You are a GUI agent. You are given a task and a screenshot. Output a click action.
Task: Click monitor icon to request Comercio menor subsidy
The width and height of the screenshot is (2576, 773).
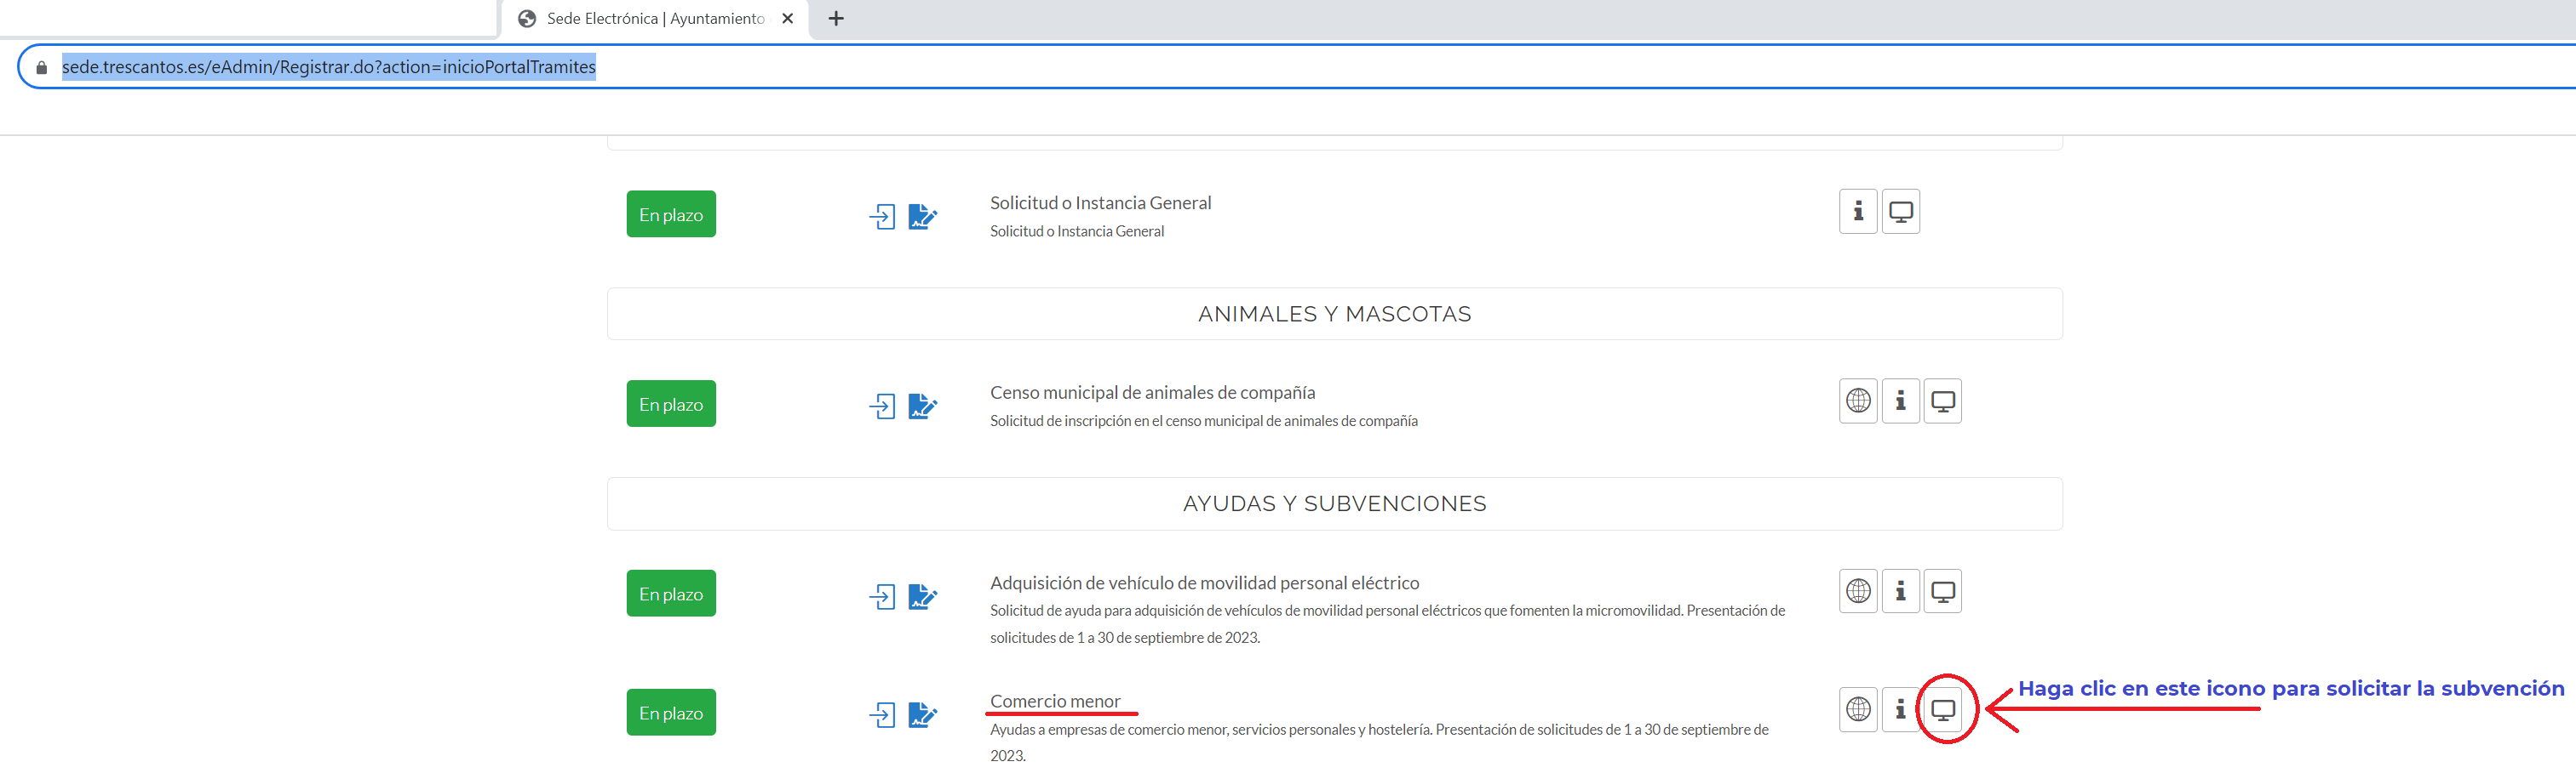click(x=1942, y=709)
